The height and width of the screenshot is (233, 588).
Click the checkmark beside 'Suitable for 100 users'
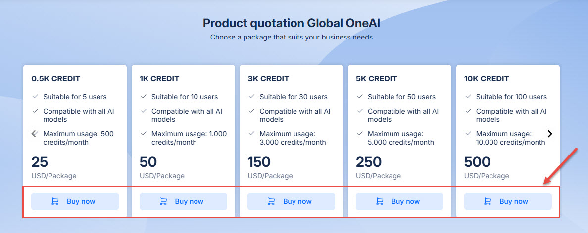tap(468, 97)
